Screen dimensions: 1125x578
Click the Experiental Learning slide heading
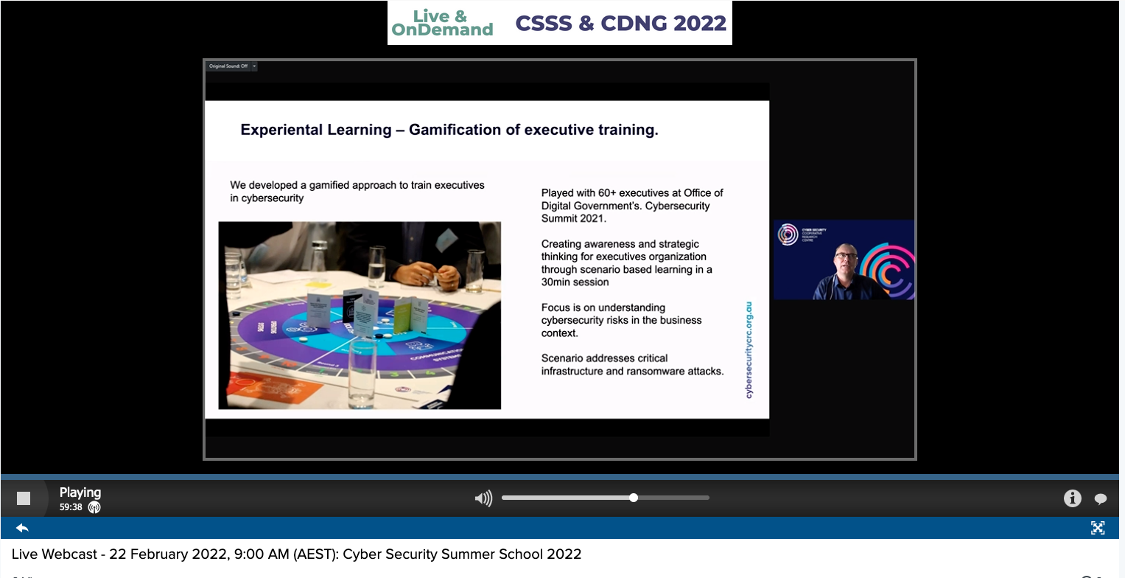(449, 130)
